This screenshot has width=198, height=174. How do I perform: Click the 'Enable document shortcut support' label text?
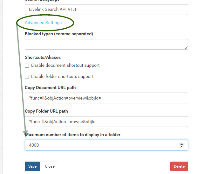[65, 66]
